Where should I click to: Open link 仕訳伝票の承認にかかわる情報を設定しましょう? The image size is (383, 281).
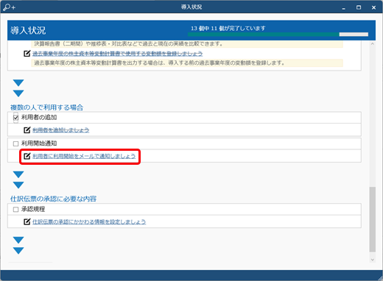pyautogui.click(x=89, y=222)
